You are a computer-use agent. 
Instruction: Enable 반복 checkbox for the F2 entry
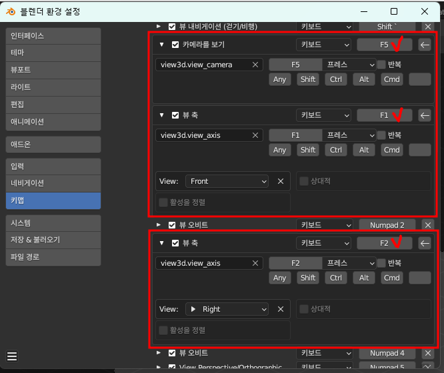point(381,264)
